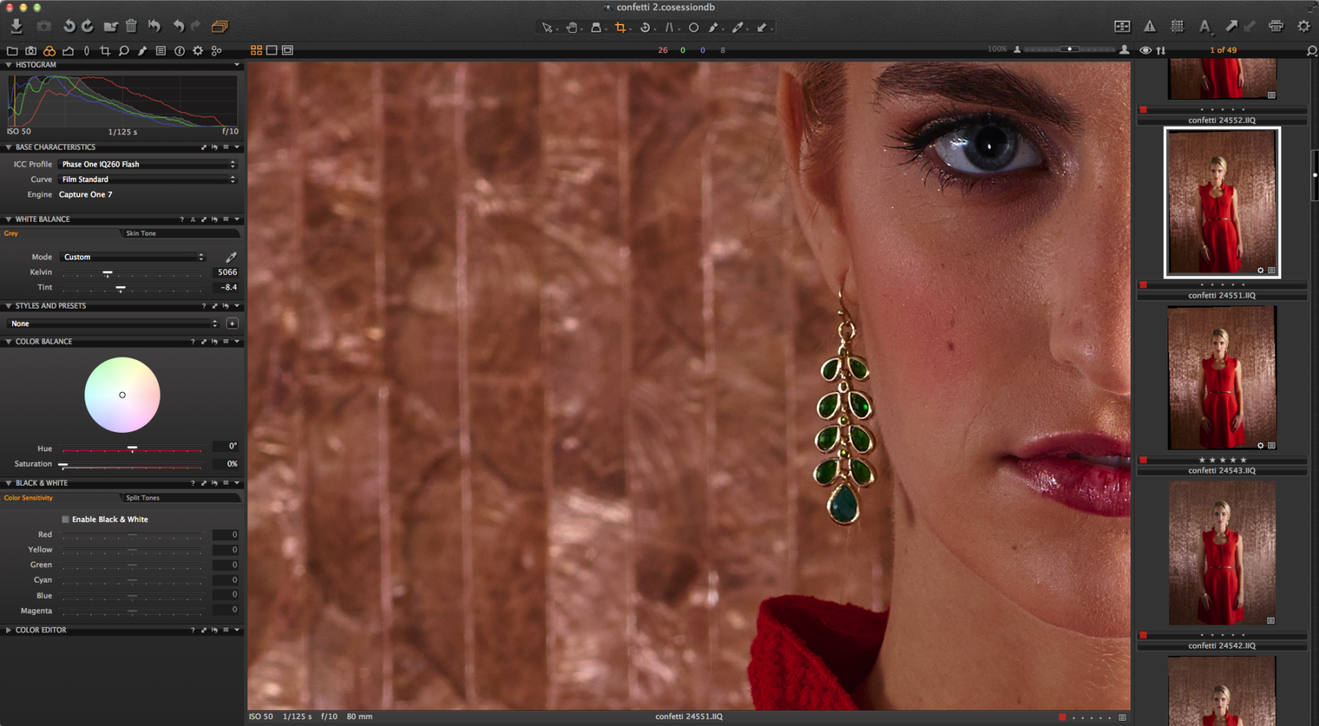This screenshot has width=1319, height=726.
Task: Open the Color tool tab with overlapping circles
Action: (x=49, y=51)
